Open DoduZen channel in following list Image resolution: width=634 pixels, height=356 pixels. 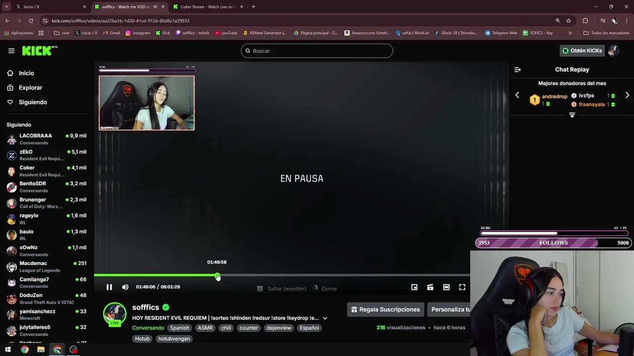[x=47, y=299]
